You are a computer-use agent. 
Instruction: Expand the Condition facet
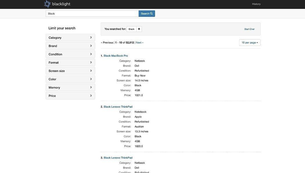70,54
